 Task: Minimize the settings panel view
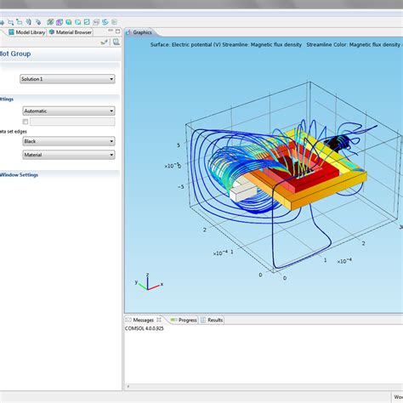pyautogui.click(x=111, y=30)
